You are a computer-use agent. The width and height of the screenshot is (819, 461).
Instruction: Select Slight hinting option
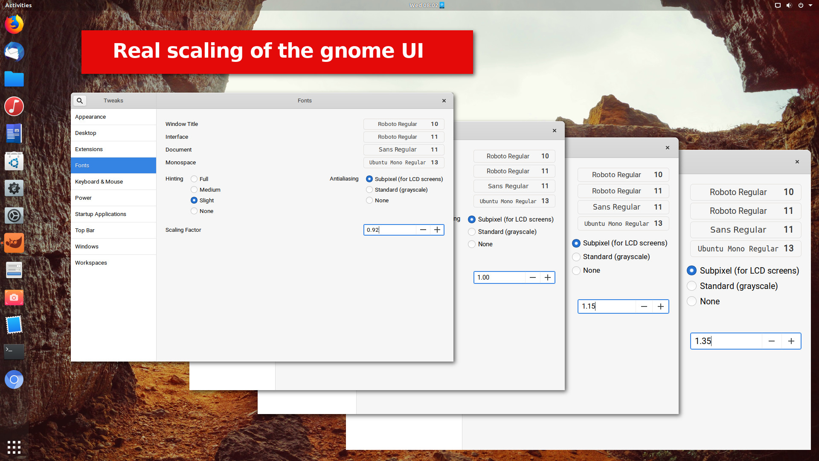(x=202, y=200)
